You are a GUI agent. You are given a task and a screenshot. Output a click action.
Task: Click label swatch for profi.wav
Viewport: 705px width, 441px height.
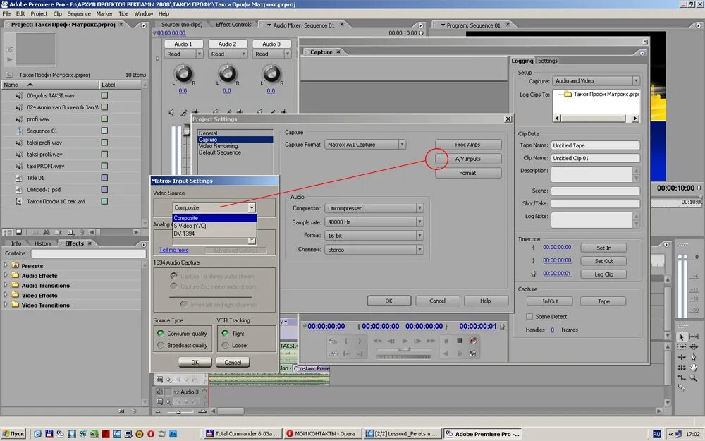[104, 119]
